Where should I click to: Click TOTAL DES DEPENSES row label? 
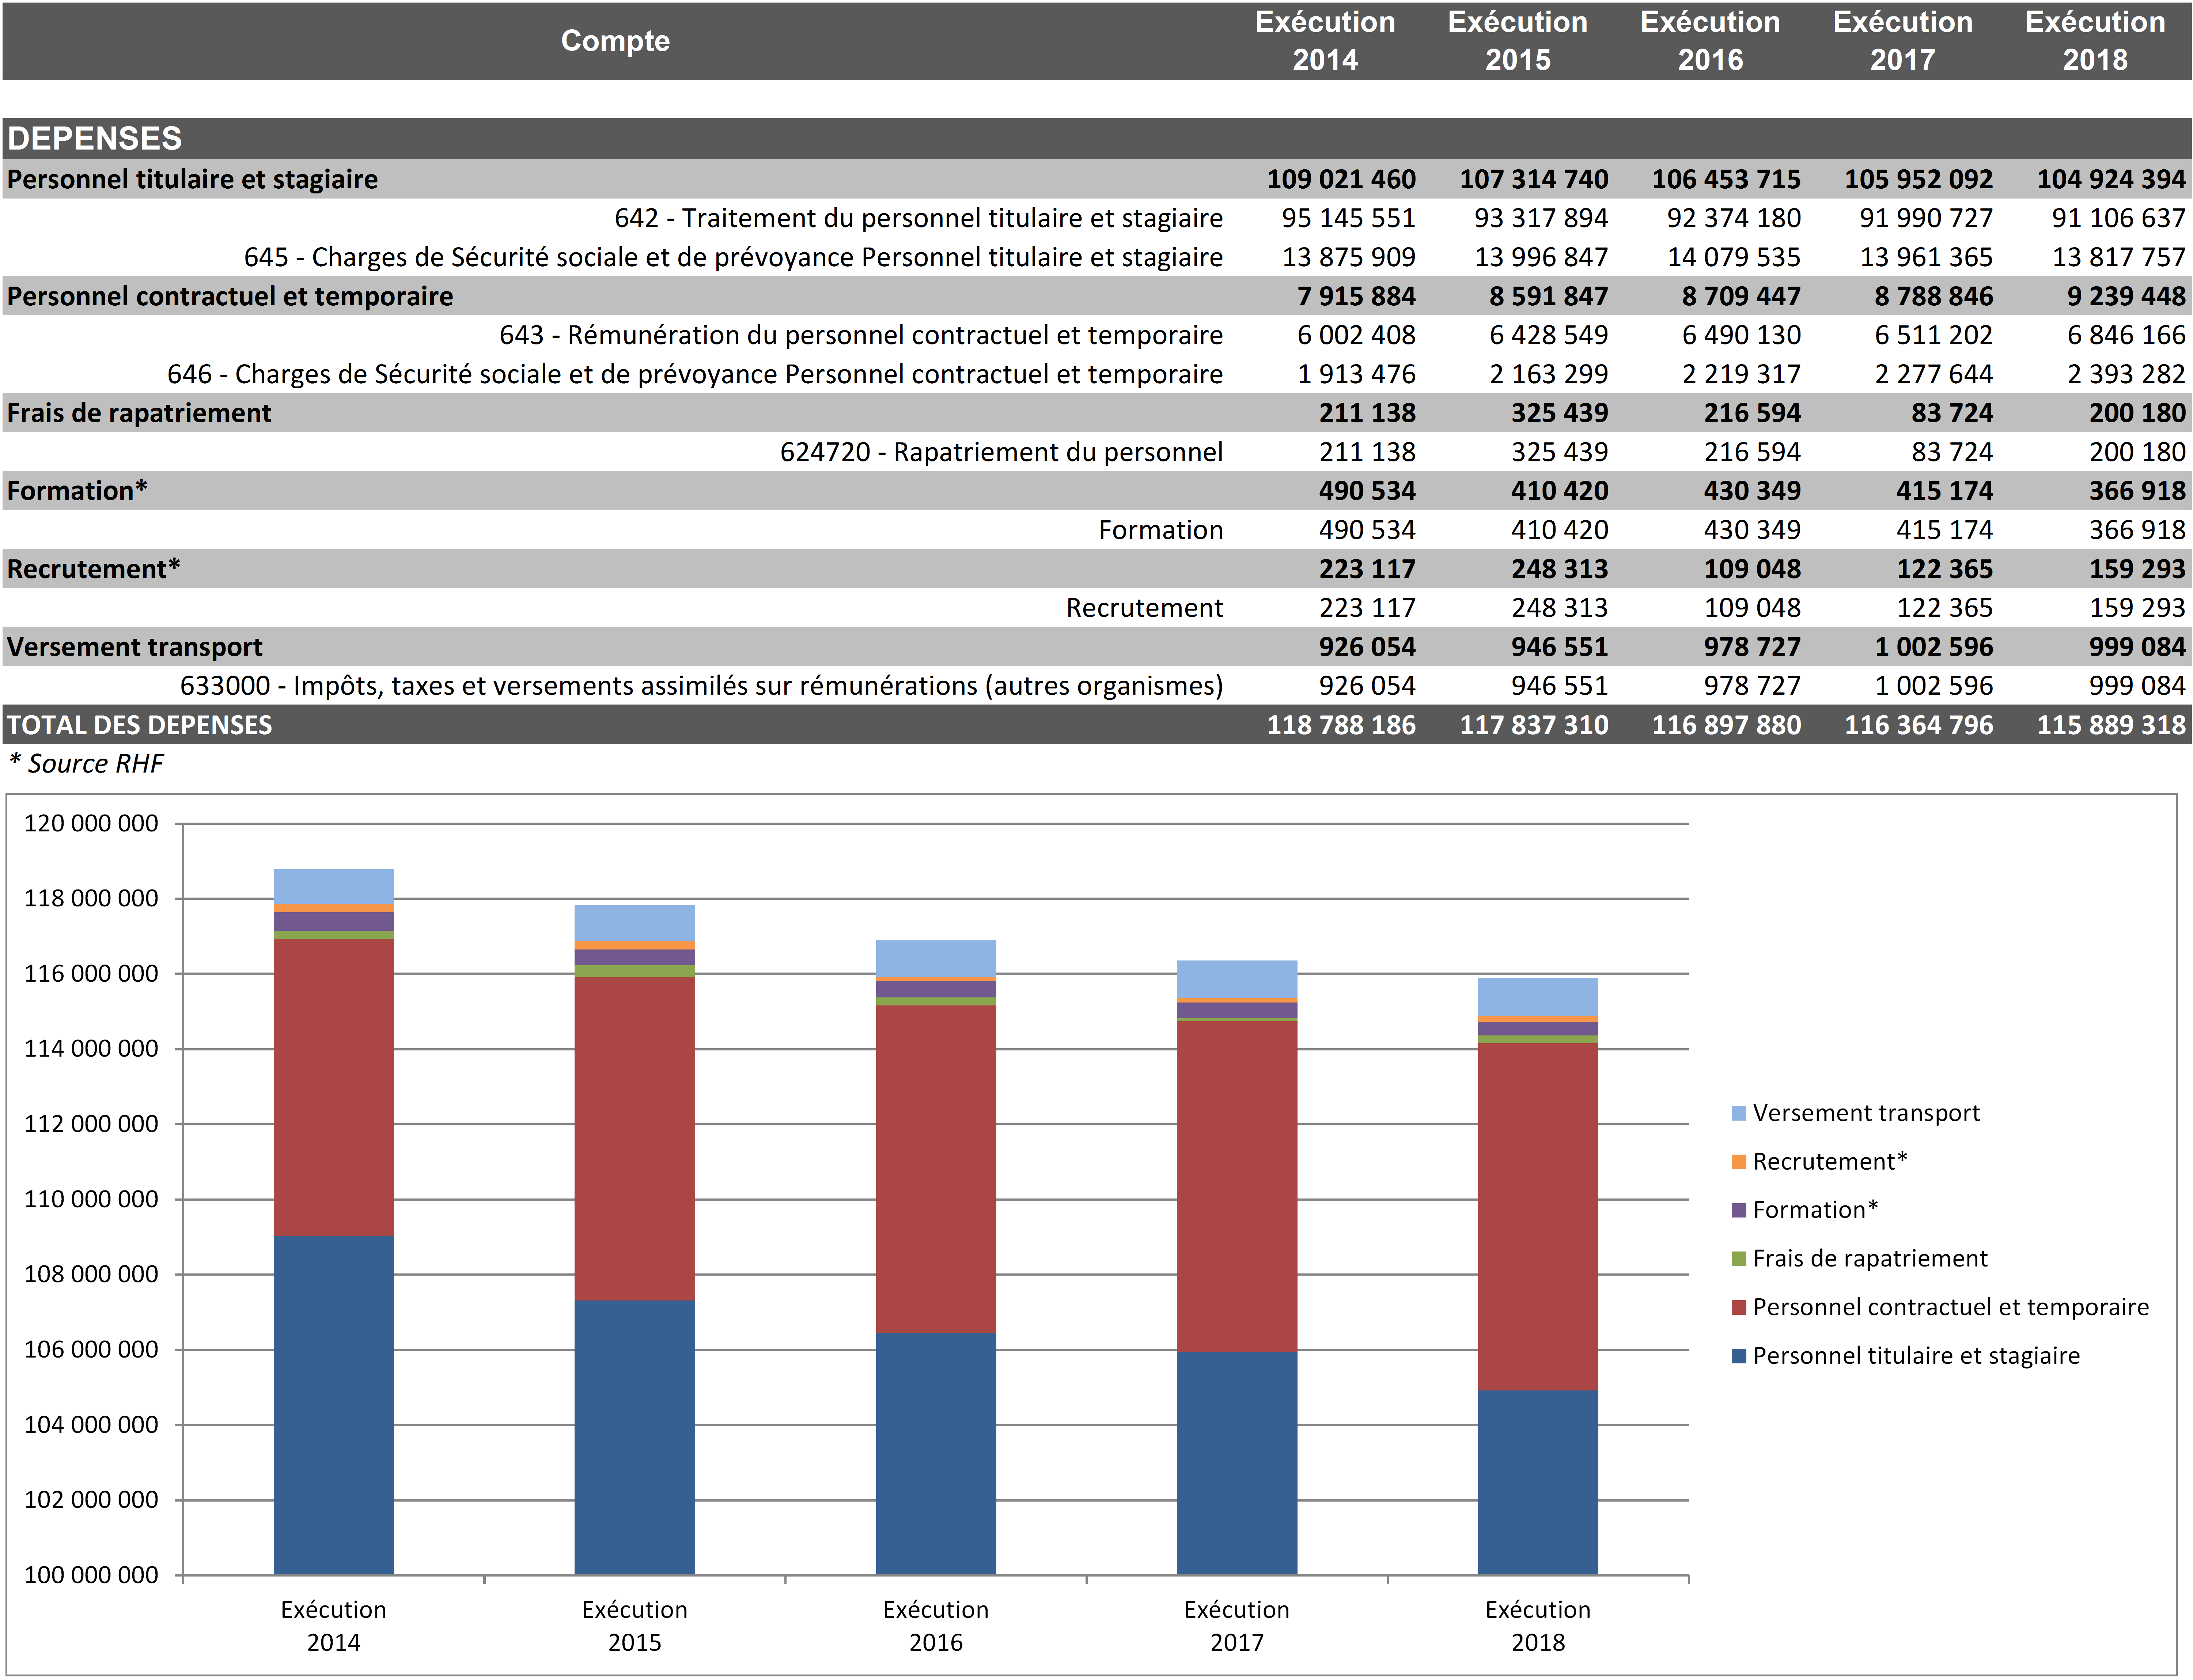tap(139, 725)
